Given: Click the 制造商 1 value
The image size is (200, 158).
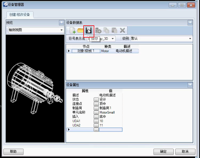Looking at the screenshot, I should [x=105, y=108].
